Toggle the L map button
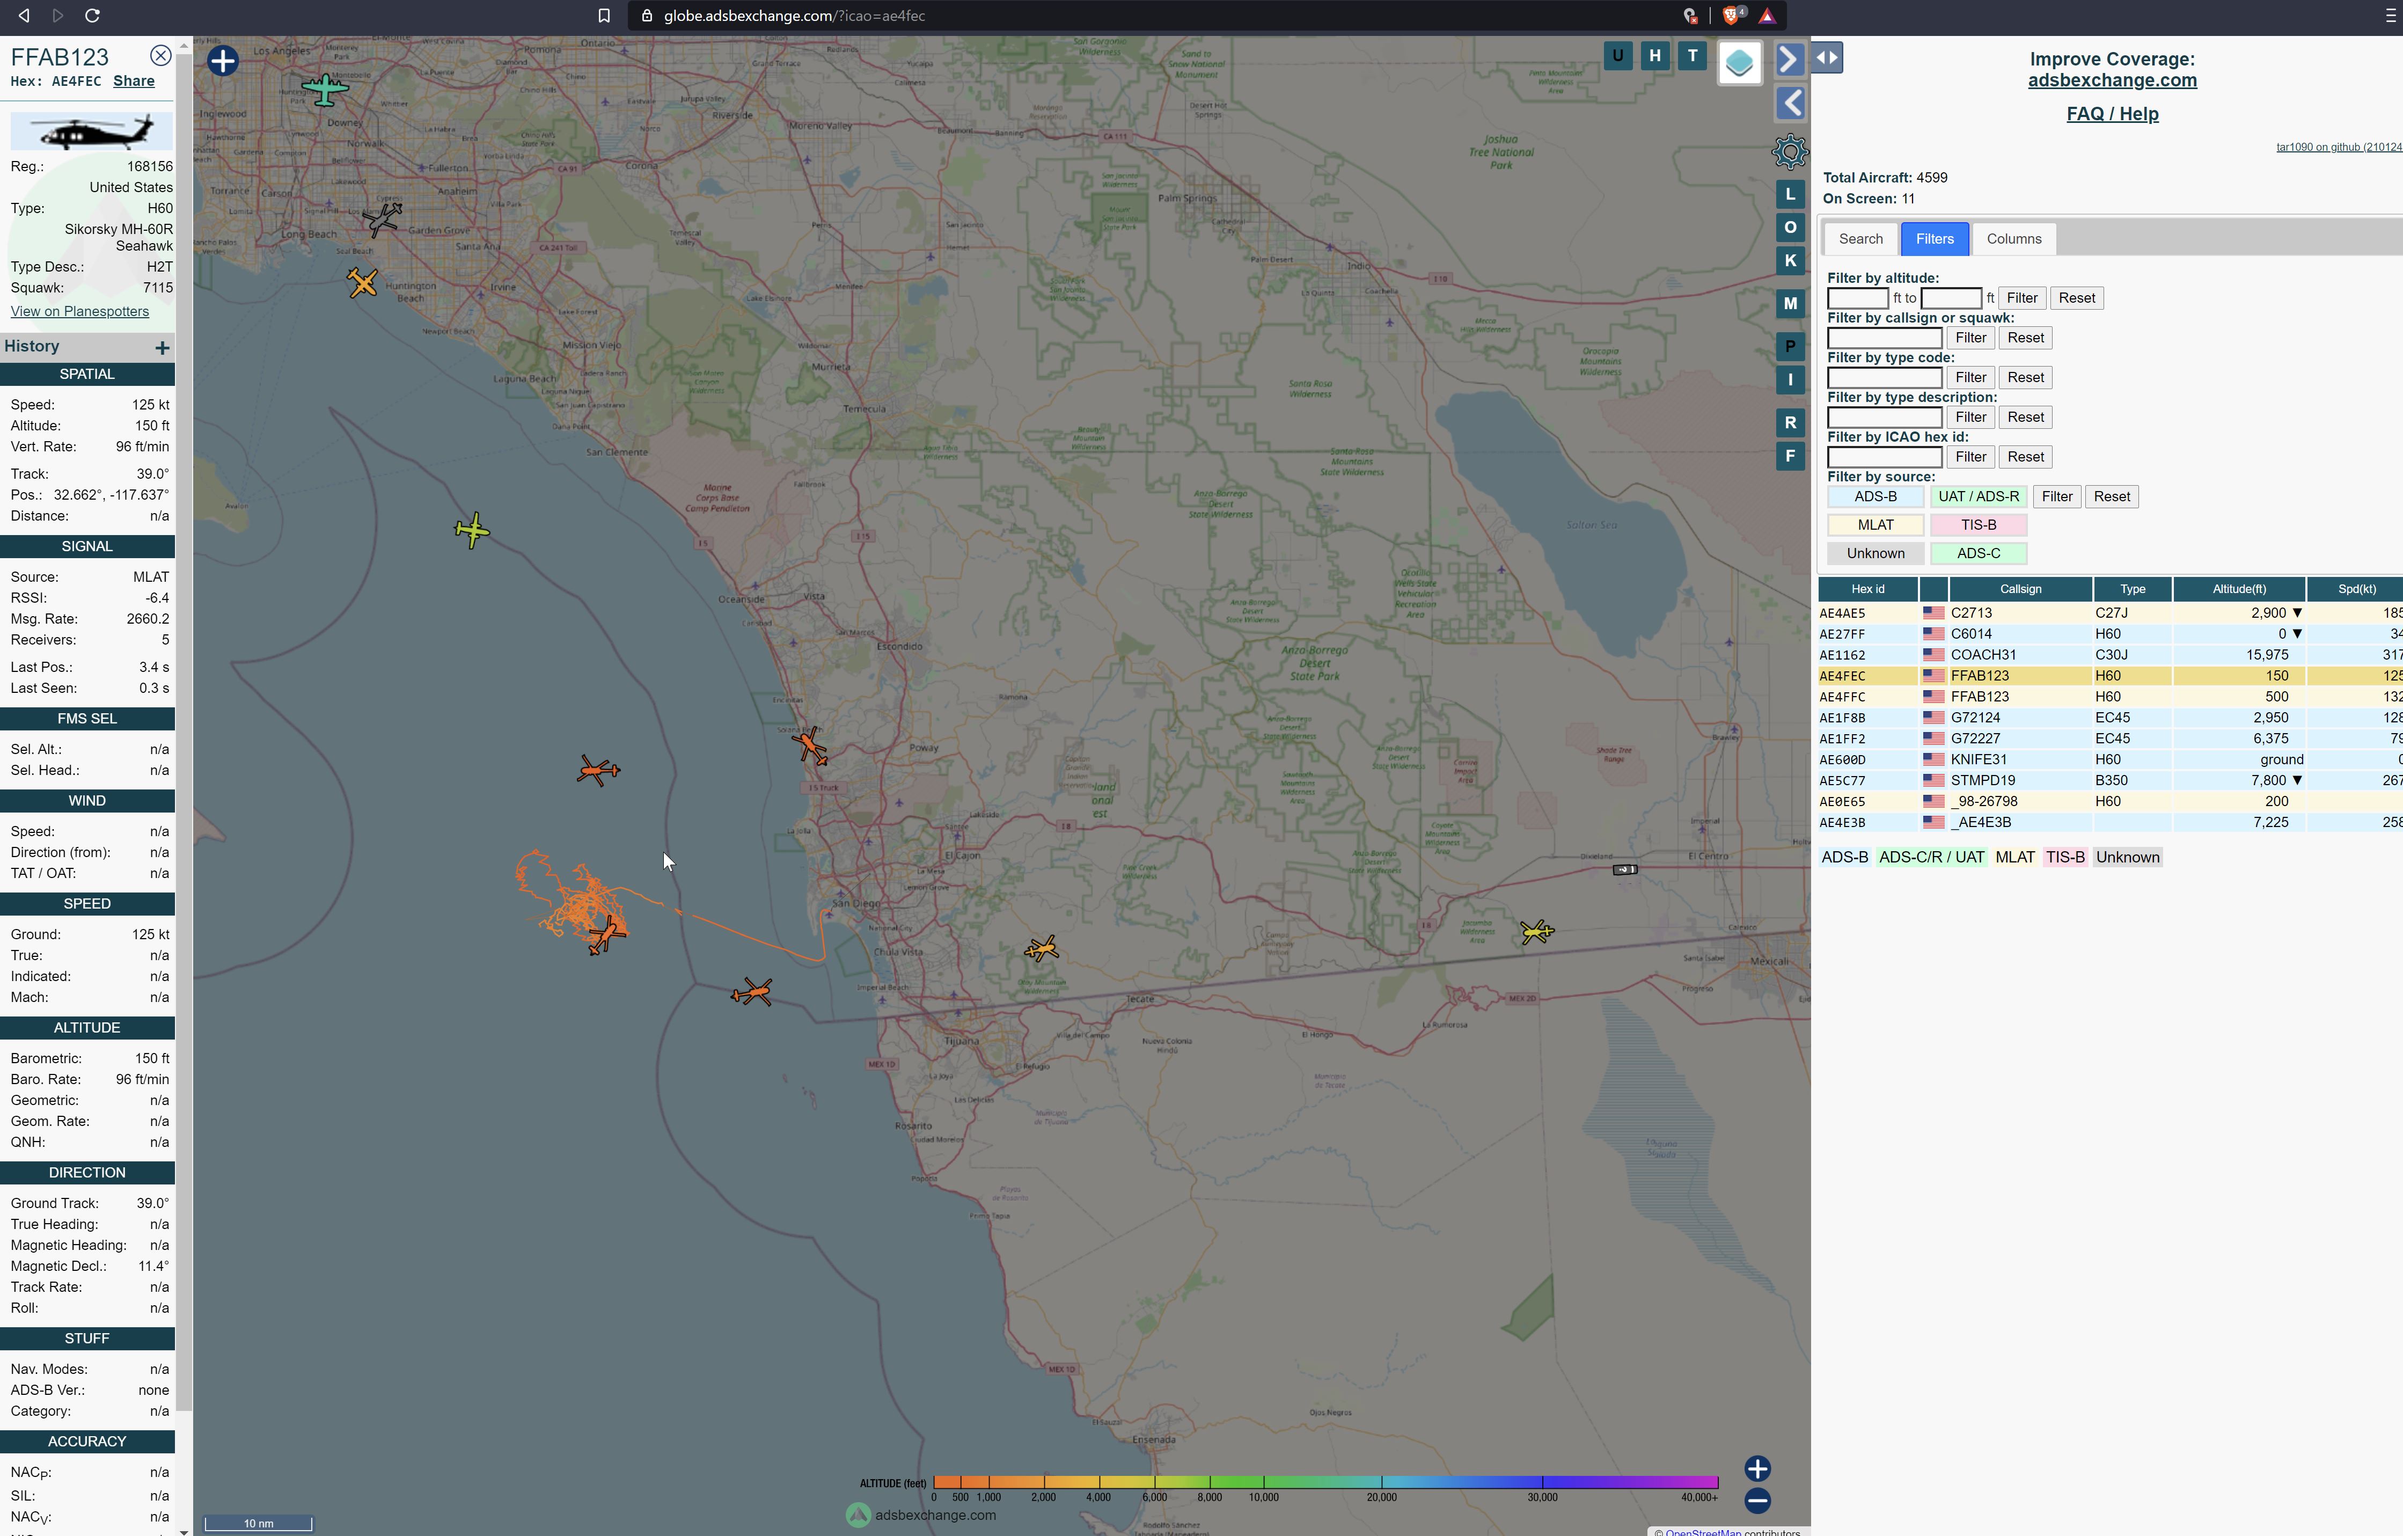 [x=1790, y=195]
